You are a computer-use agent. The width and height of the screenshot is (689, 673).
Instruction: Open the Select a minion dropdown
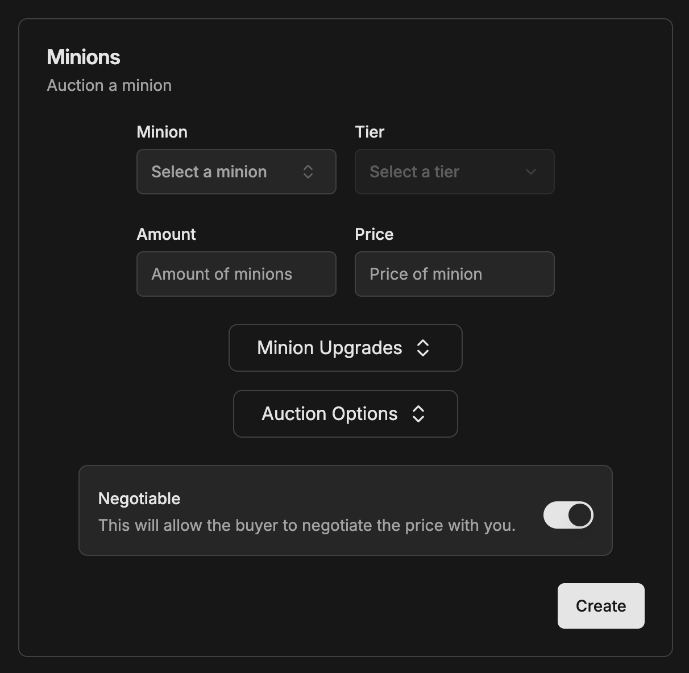pyautogui.click(x=236, y=172)
